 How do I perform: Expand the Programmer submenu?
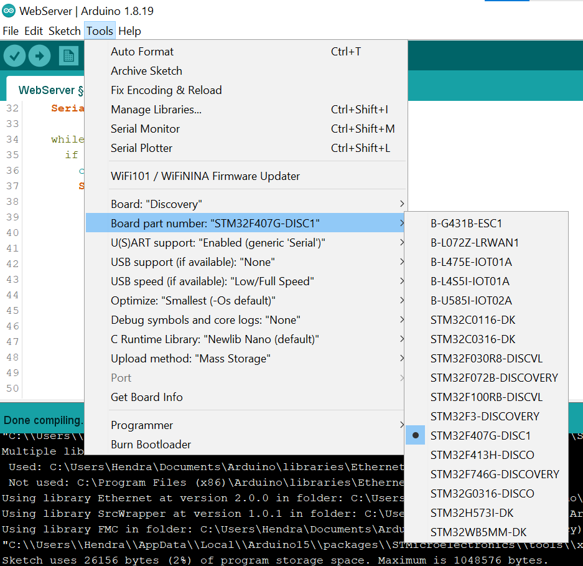[x=245, y=425]
